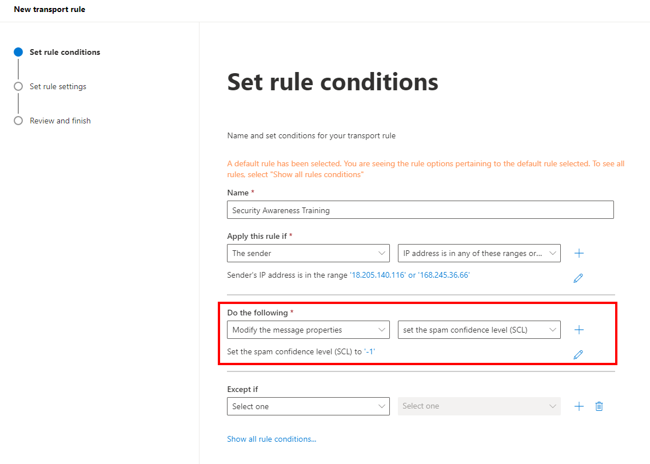
Task: Expand the 'IP address is in any of these ranges' dropdown
Action: coord(479,253)
